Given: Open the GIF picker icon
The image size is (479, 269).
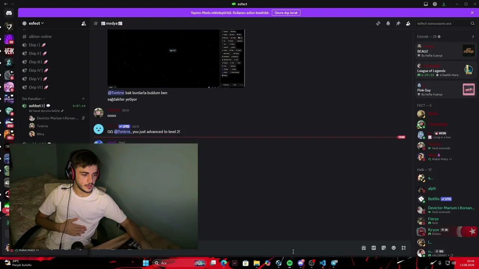Looking at the screenshot, I should pyautogui.click(x=373, y=248).
